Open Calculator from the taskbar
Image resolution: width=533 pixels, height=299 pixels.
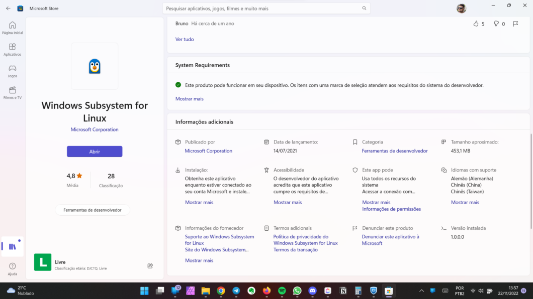pyautogui.click(x=359, y=291)
